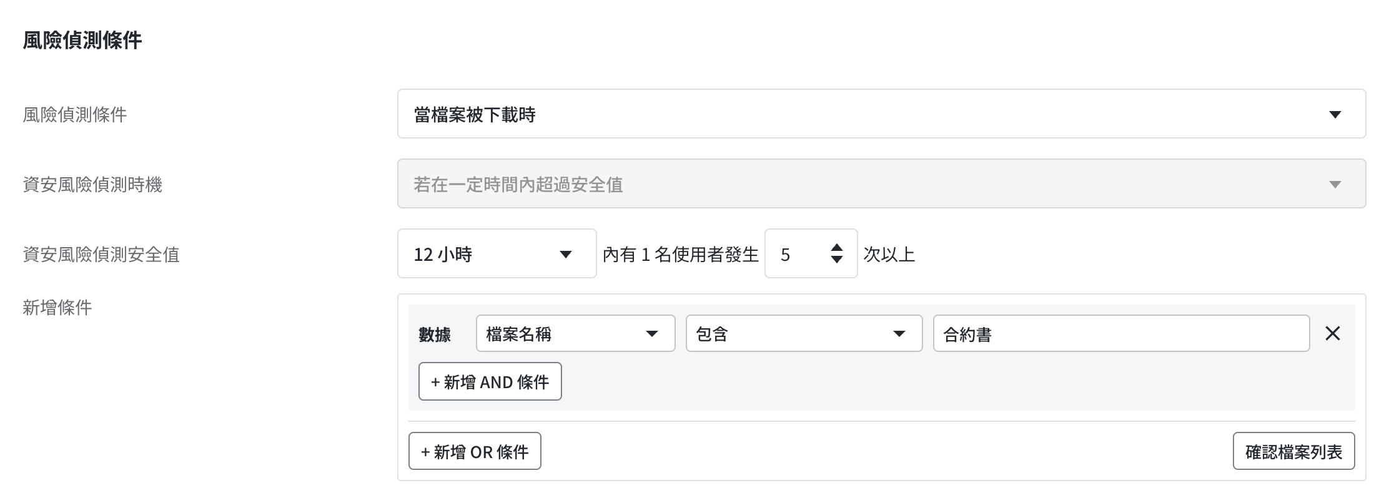Add a new OR condition

(x=475, y=451)
